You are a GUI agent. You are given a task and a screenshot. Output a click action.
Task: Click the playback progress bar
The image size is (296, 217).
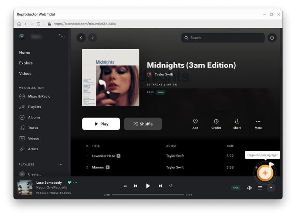pos(148,194)
